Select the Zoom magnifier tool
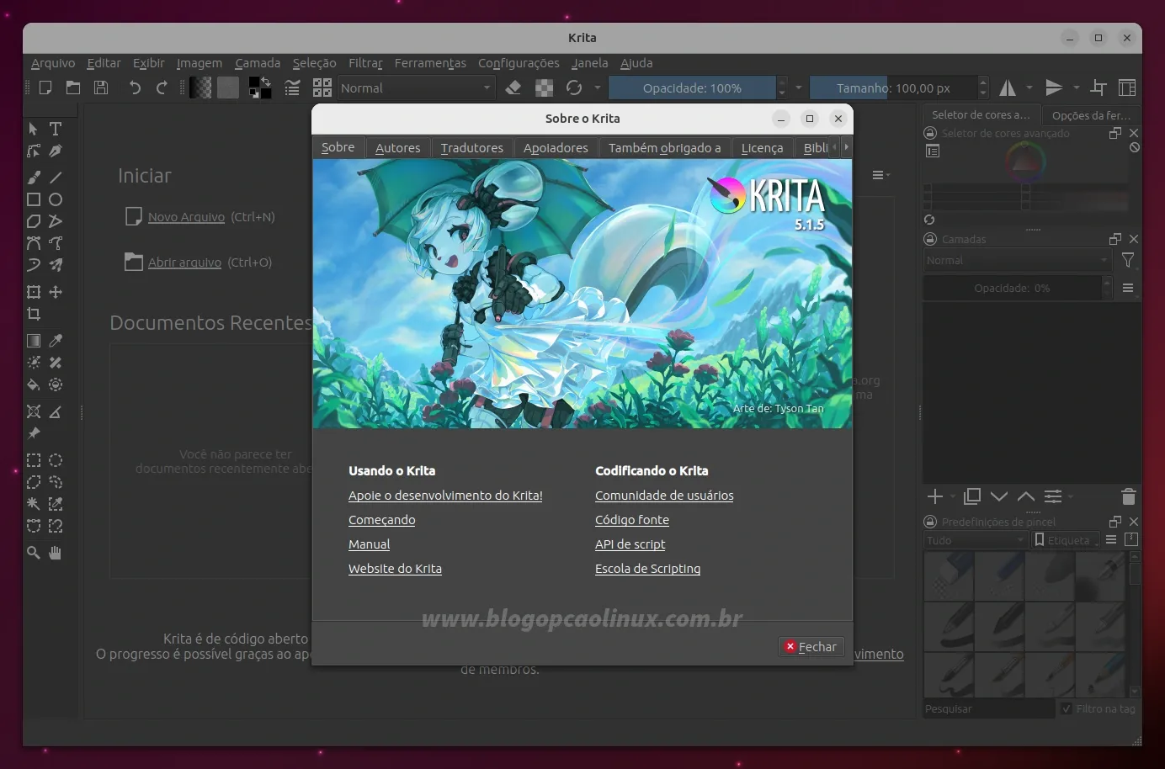The image size is (1165, 769). [x=34, y=553]
